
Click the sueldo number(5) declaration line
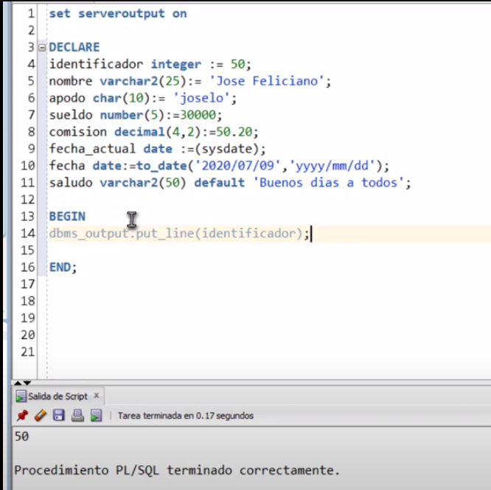136,115
